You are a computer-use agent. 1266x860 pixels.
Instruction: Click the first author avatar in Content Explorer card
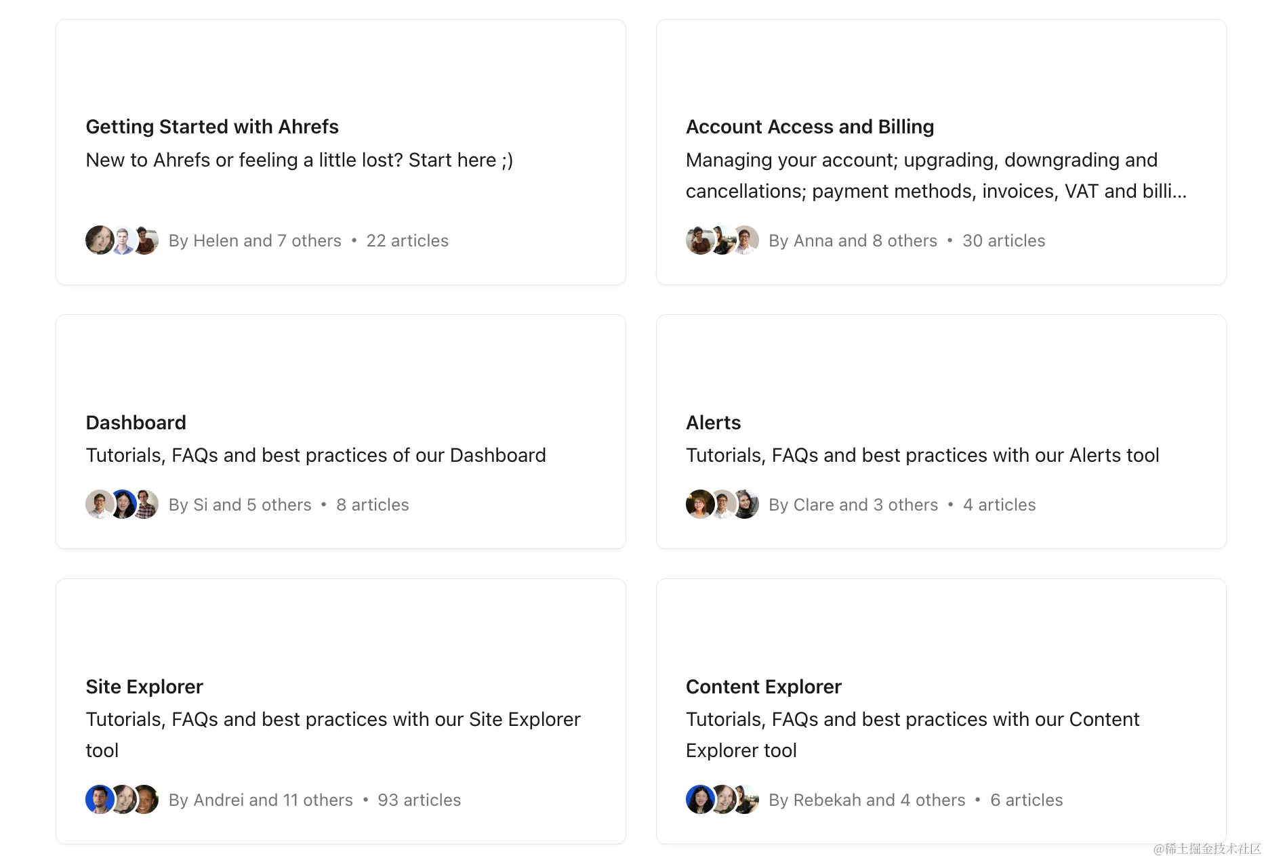[699, 800]
